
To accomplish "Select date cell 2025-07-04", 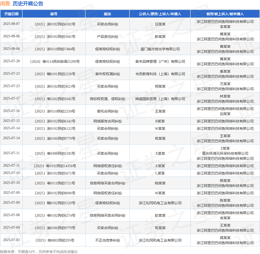I will click(11, 227).
